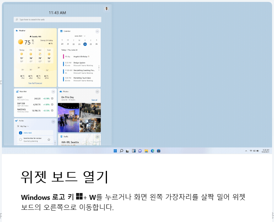Click the To Do checkmark header icon
This screenshot has height=222, width=274.
point(16,121)
